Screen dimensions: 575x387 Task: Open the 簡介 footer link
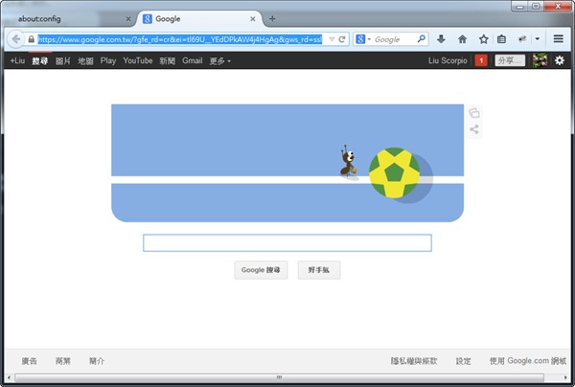tap(97, 361)
